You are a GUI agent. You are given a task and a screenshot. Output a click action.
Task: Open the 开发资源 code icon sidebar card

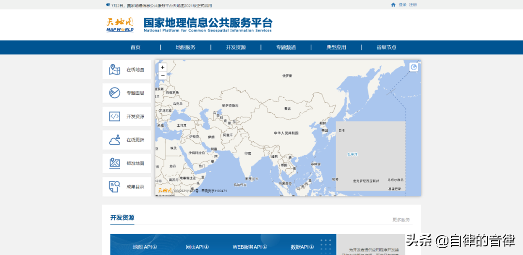point(127,116)
